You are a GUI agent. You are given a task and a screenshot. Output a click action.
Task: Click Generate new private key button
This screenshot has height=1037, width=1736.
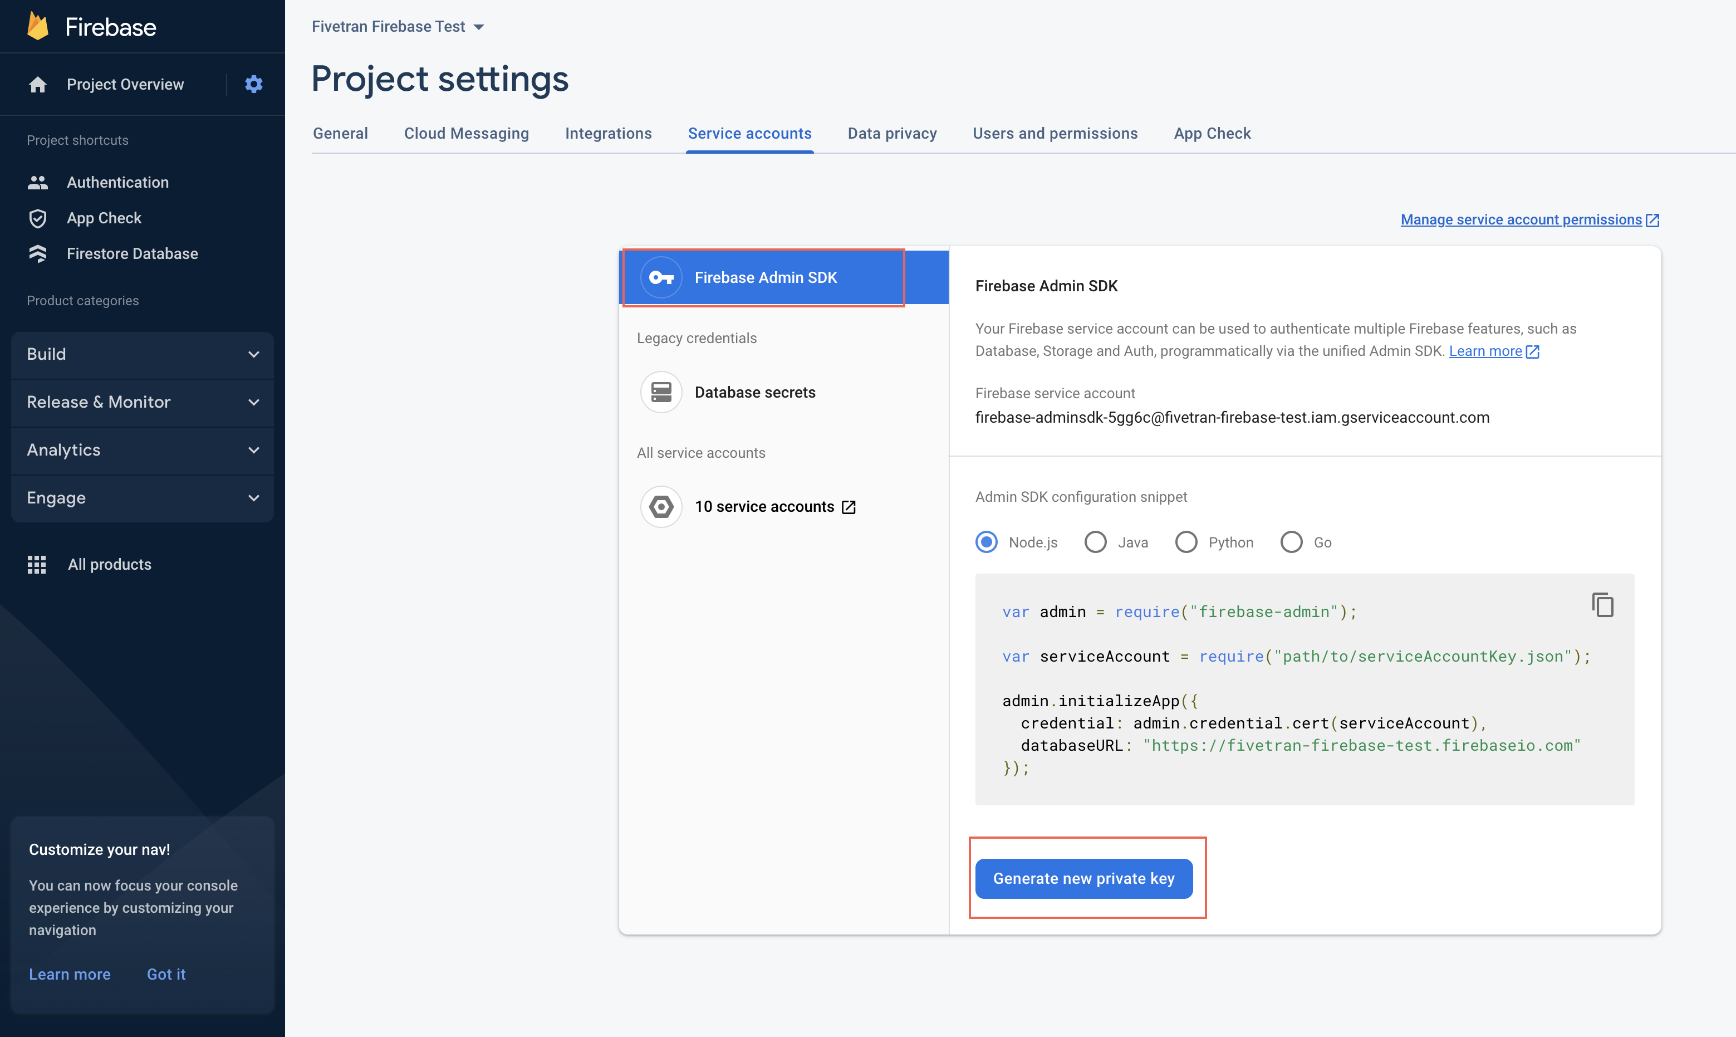1085,878
